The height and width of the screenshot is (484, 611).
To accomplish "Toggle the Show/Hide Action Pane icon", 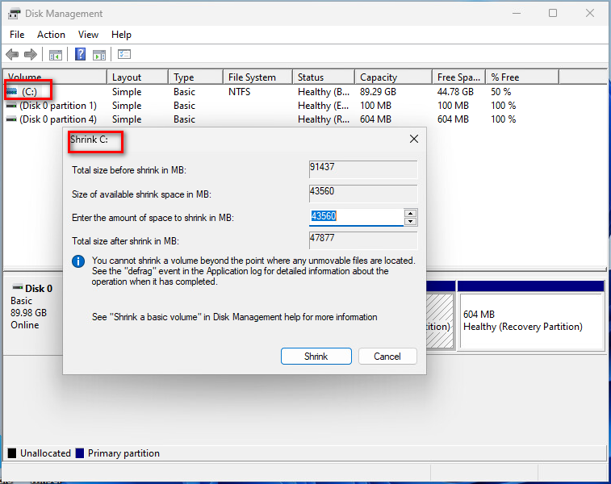I will pyautogui.click(x=99, y=55).
